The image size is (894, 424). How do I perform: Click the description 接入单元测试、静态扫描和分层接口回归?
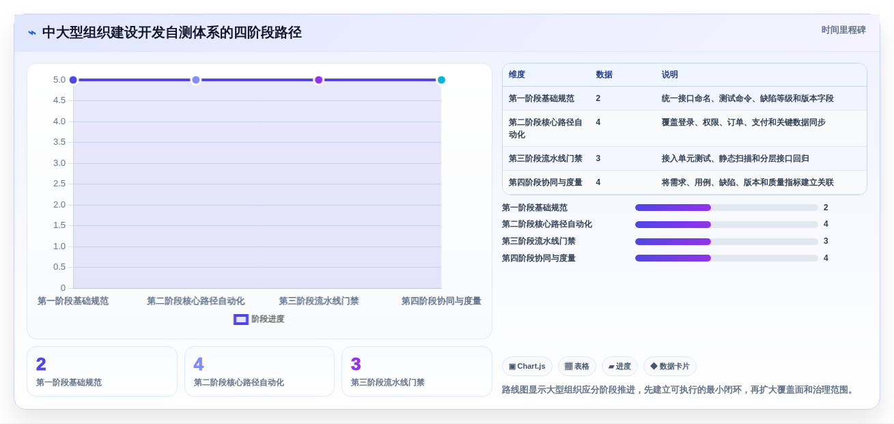click(736, 158)
